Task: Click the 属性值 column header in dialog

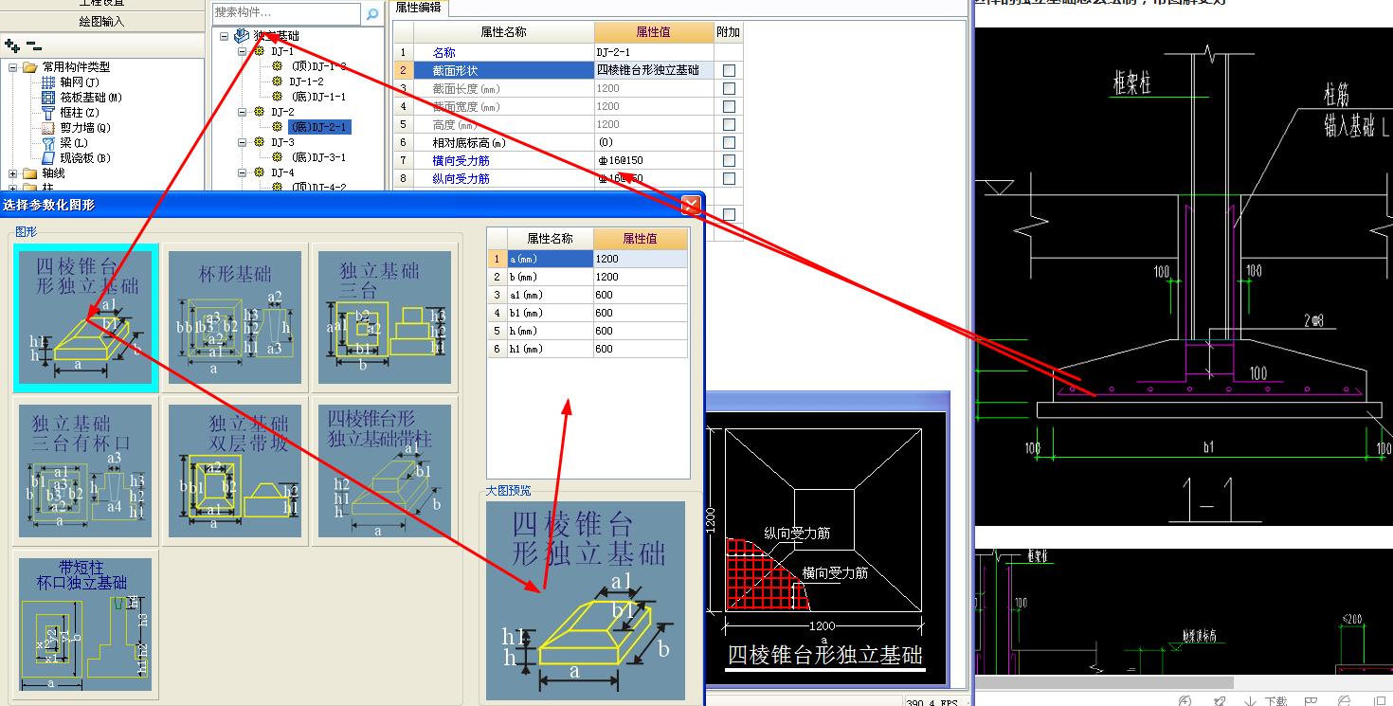Action: coord(640,239)
